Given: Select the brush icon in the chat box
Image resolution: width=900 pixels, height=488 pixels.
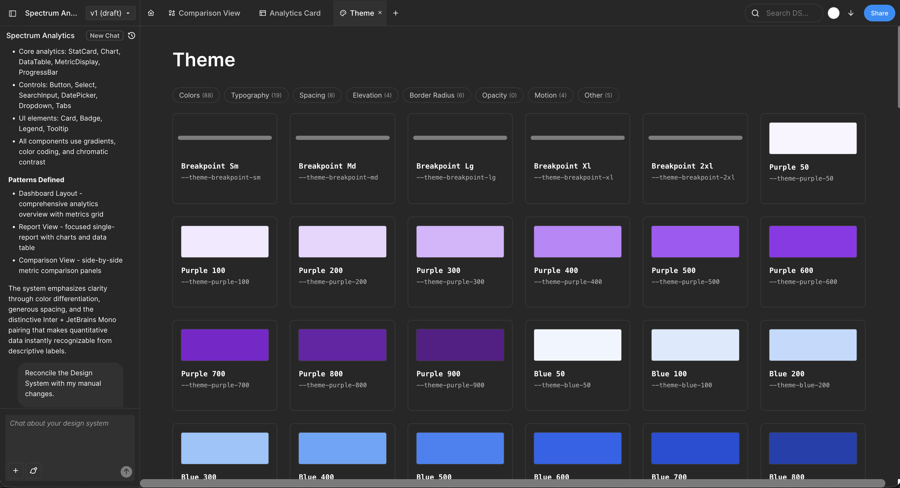Looking at the screenshot, I should (x=33, y=471).
